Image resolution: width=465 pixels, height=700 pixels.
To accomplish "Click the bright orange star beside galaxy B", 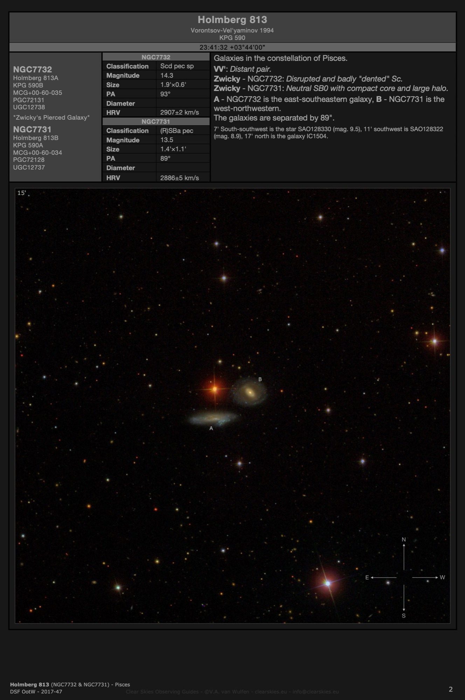I will coord(214,389).
